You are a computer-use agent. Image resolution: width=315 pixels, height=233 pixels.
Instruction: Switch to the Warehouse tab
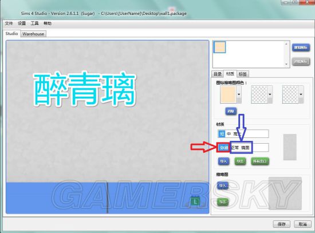coord(33,34)
